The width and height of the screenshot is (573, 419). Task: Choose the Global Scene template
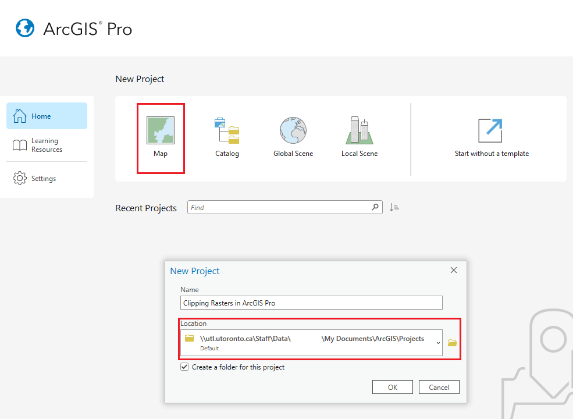293,135
